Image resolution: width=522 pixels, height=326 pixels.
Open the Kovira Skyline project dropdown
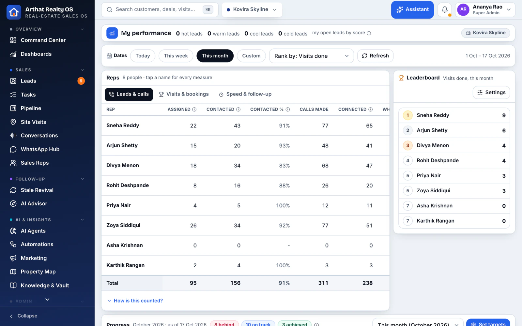tap(252, 9)
